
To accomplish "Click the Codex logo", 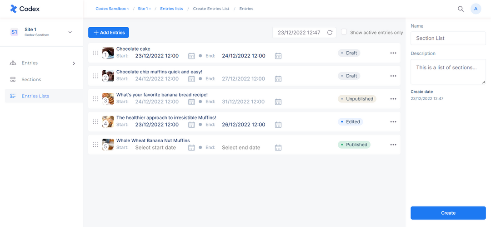I will 25,9.
